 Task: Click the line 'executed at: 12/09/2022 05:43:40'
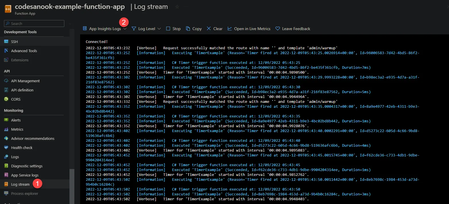point(193,141)
